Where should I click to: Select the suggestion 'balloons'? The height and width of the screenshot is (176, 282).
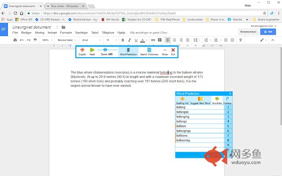coord(200,136)
